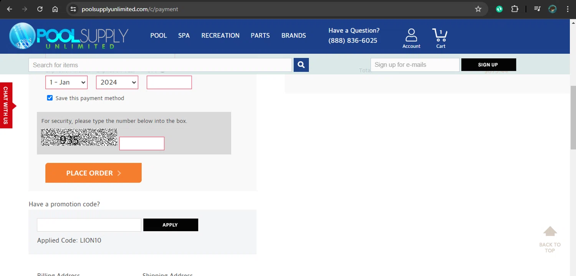Bookmark this page with star icon
The image size is (576, 276).
pos(478,9)
